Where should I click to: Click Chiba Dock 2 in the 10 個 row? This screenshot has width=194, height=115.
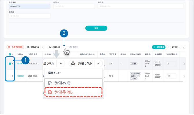[x=147, y=76]
